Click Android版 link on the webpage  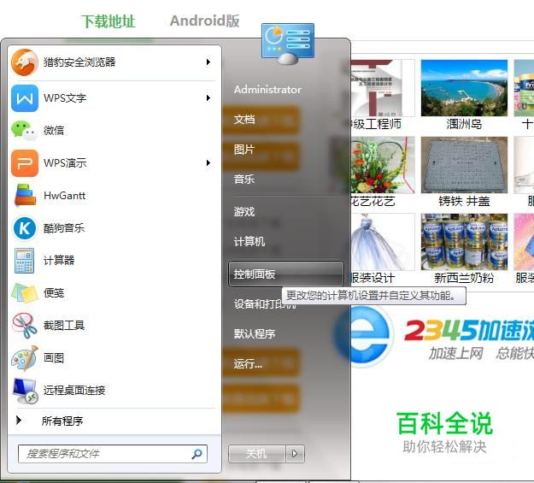point(205,21)
